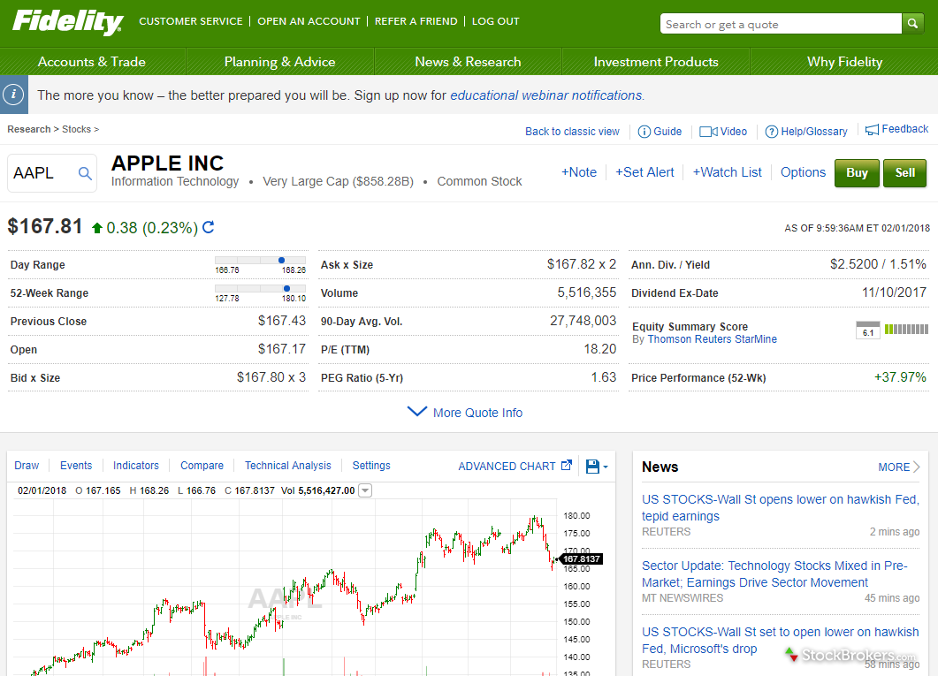Open the Guide info icon
The height and width of the screenshot is (676, 938).
[x=644, y=132]
